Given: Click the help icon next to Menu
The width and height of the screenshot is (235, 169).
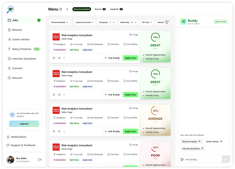Looking at the screenshot, I should coord(61,9).
